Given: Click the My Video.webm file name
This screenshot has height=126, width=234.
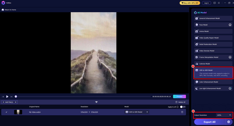Looking at the screenshot, I should coord(35,112).
